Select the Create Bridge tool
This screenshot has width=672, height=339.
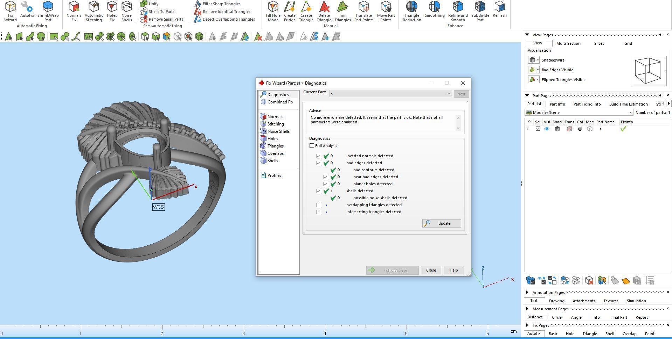coord(290,11)
